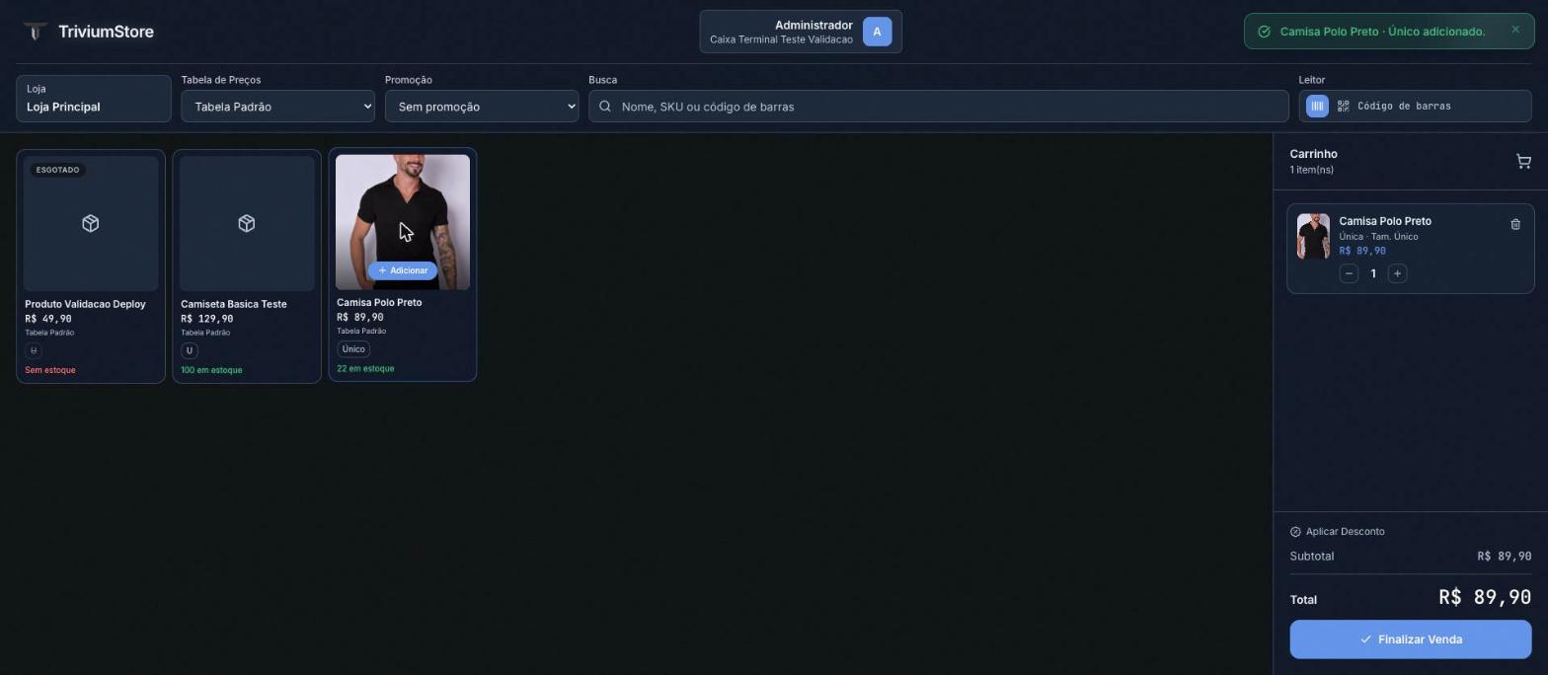1548x675 pixels.
Task: Select the Loja Principal store field
Action: [x=94, y=99]
